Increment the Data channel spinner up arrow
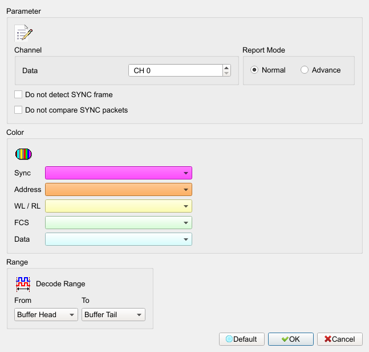This screenshot has width=369, height=352. click(226, 67)
